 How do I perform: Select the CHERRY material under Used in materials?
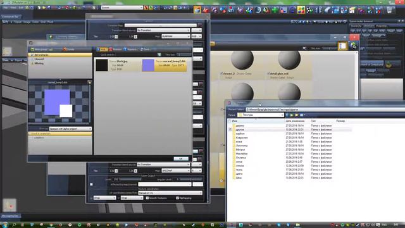[x=39, y=138]
